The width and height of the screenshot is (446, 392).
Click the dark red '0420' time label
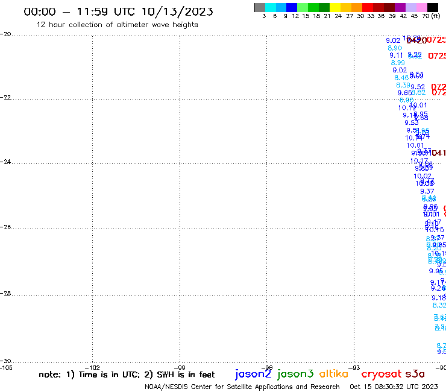click(x=416, y=41)
